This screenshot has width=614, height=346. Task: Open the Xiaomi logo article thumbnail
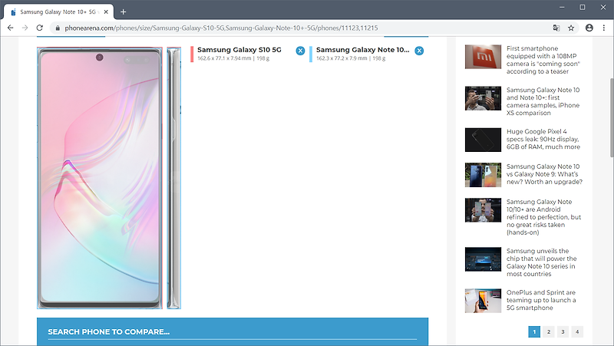tap(483, 57)
